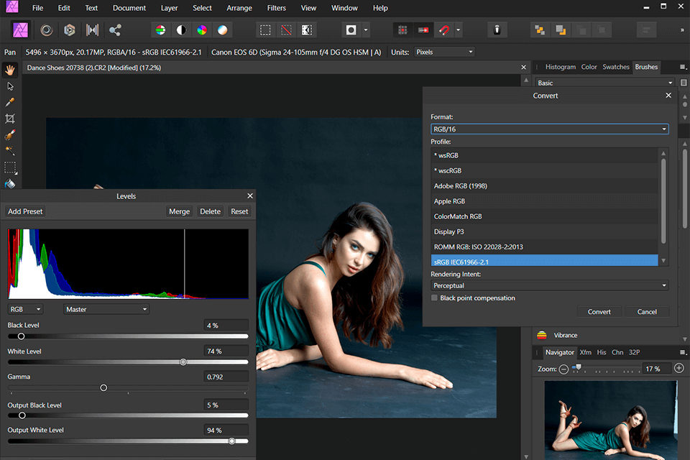Click the Tone Mapping persona icon
Image resolution: width=690 pixels, height=460 pixels.
(92, 30)
